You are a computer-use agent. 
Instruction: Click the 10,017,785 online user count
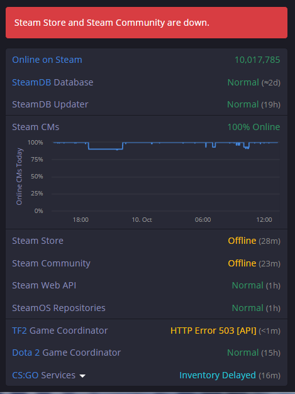tap(257, 60)
